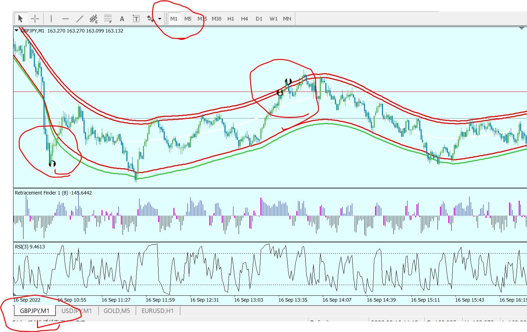The height and width of the screenshot is (332, 527).
Task: Switch chart to H1 timeframe
Action: click(231, 19)
